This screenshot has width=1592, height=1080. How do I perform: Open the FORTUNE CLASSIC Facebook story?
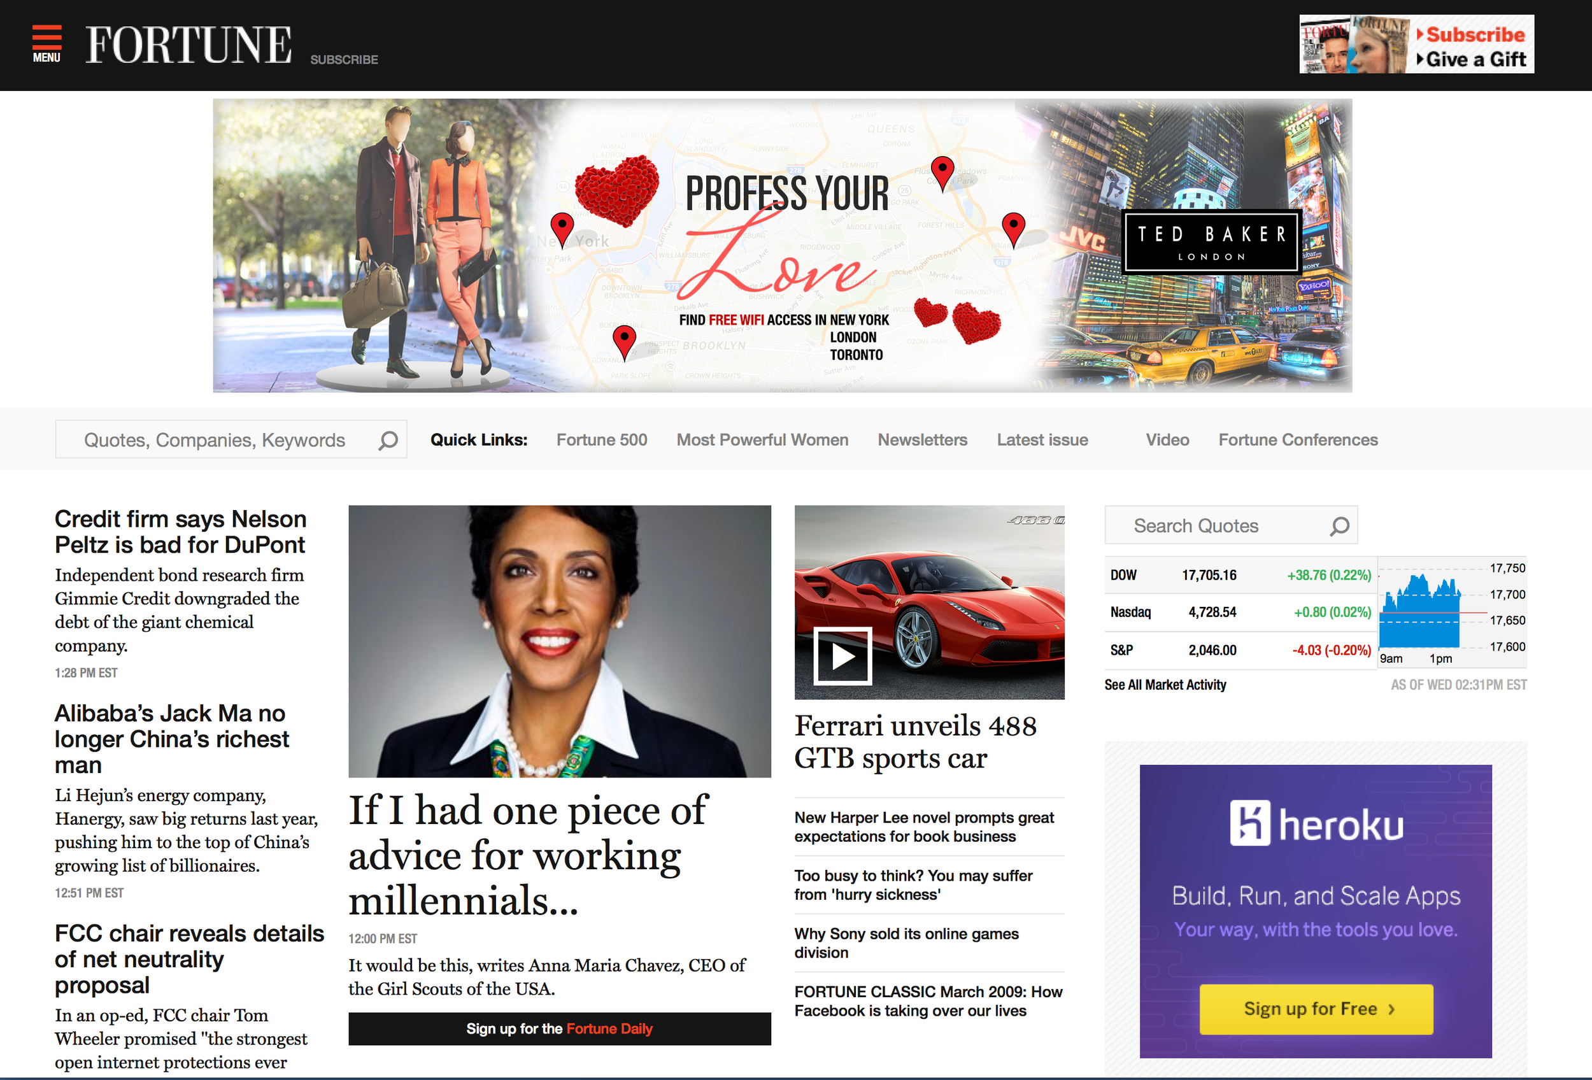[928, 1001]
